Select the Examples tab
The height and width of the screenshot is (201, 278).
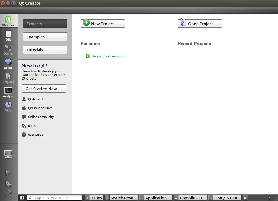(45, 37)
